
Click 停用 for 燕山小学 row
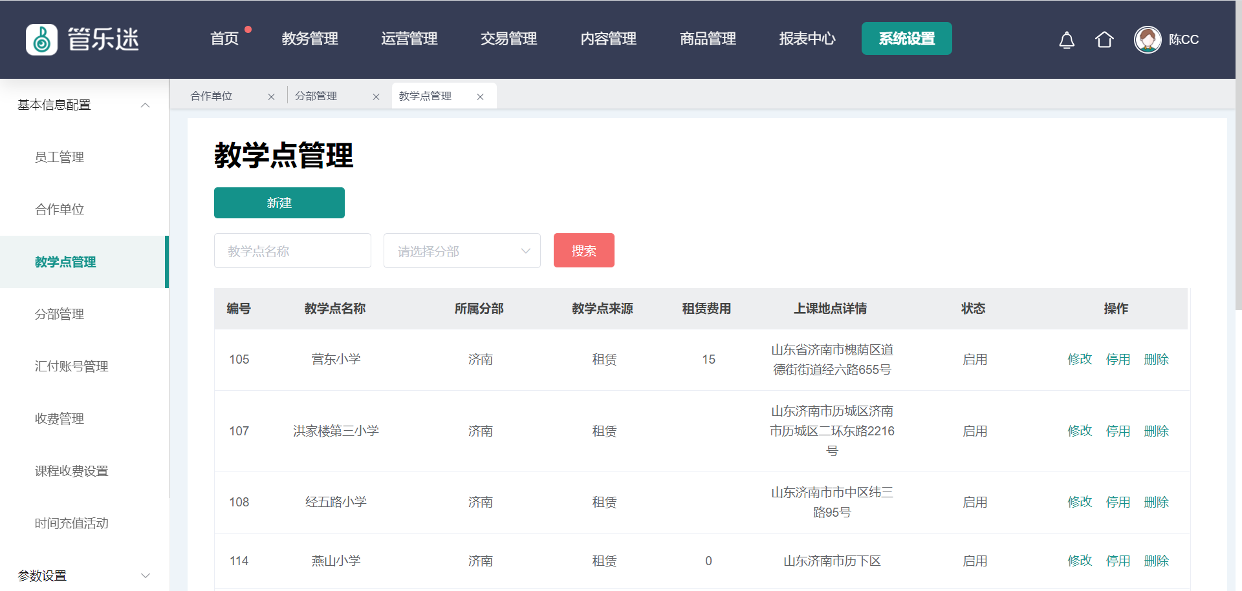click(x=1118, y=561)
